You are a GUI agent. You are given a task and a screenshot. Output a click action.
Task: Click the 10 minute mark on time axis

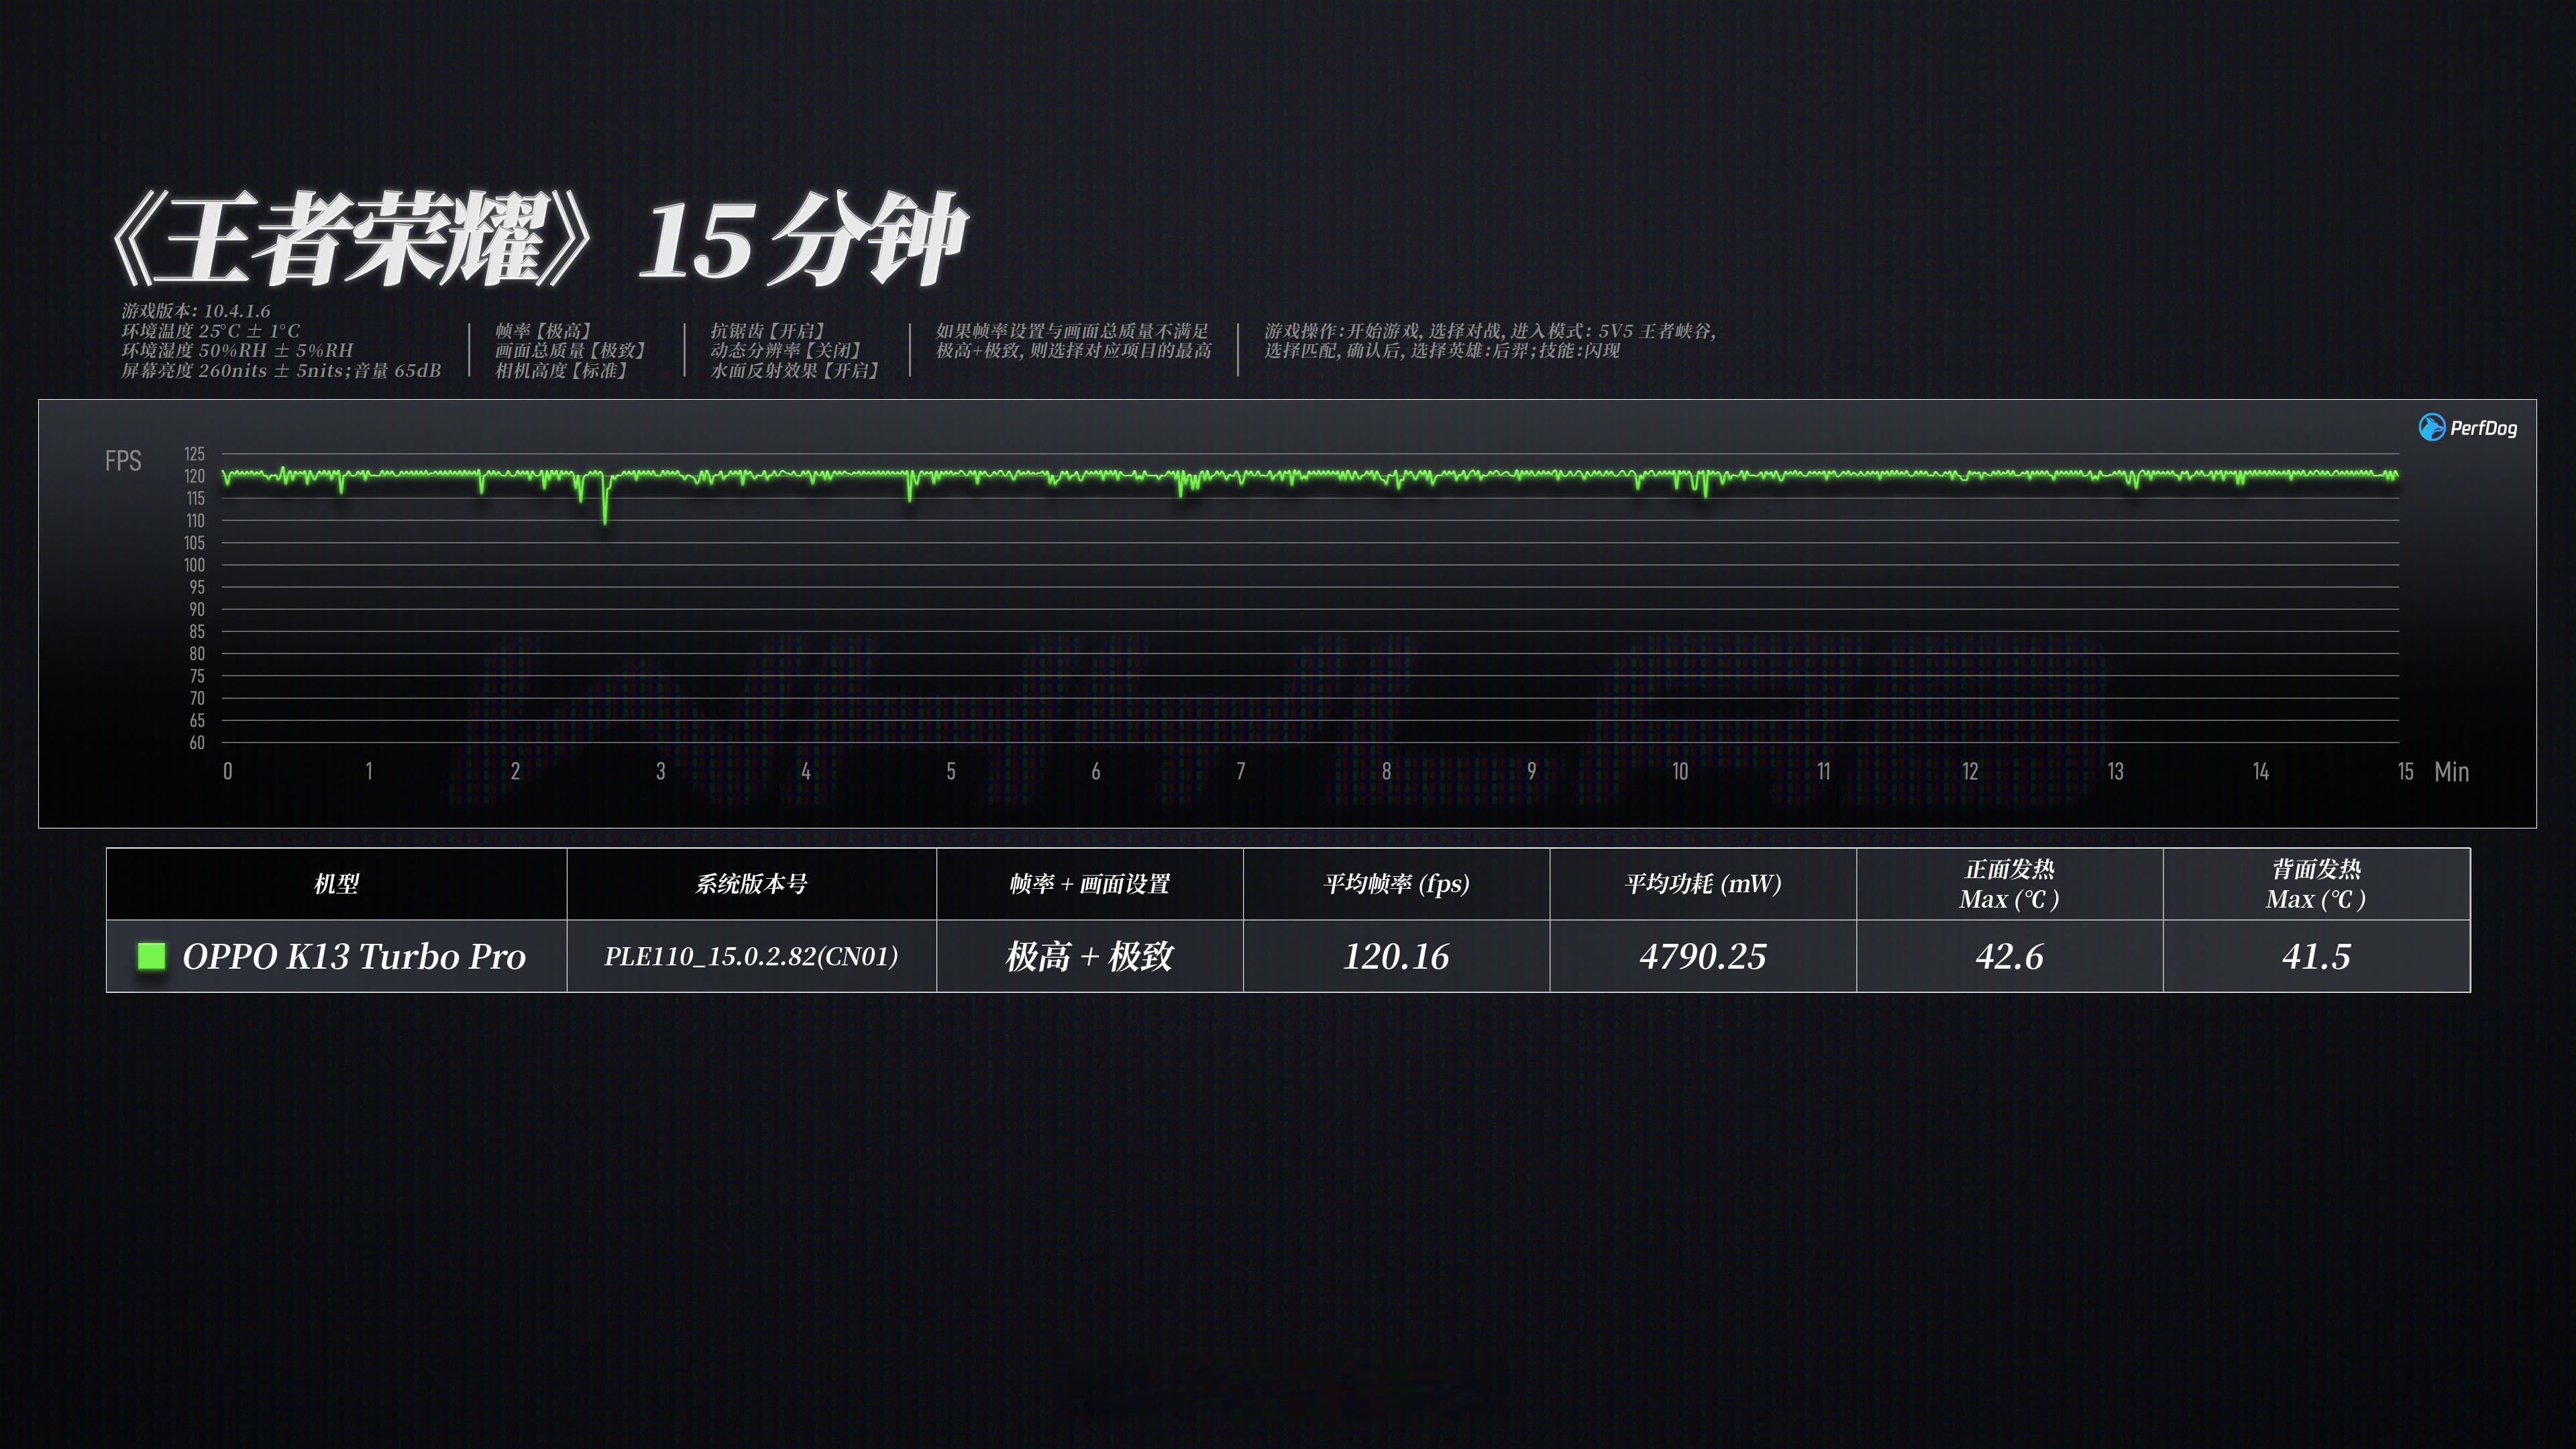pos(1680,771)
